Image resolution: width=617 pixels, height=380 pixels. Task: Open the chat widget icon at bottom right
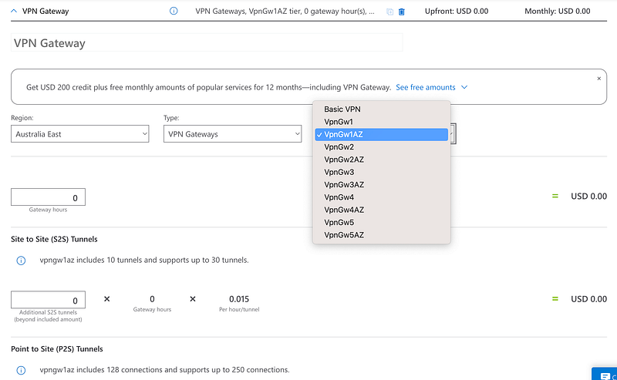[603, 374]
